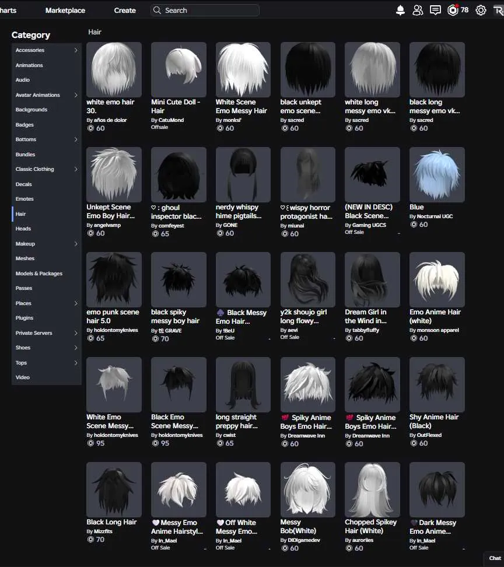504x567 pixels.
Task: Open the Create tab
Action: [x=125, y=10]
